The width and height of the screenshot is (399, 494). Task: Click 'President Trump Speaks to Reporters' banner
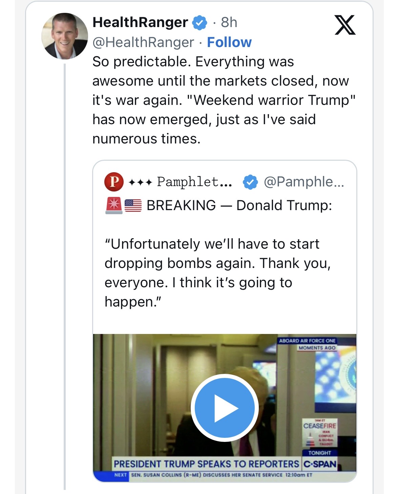(x=206, y=464)
